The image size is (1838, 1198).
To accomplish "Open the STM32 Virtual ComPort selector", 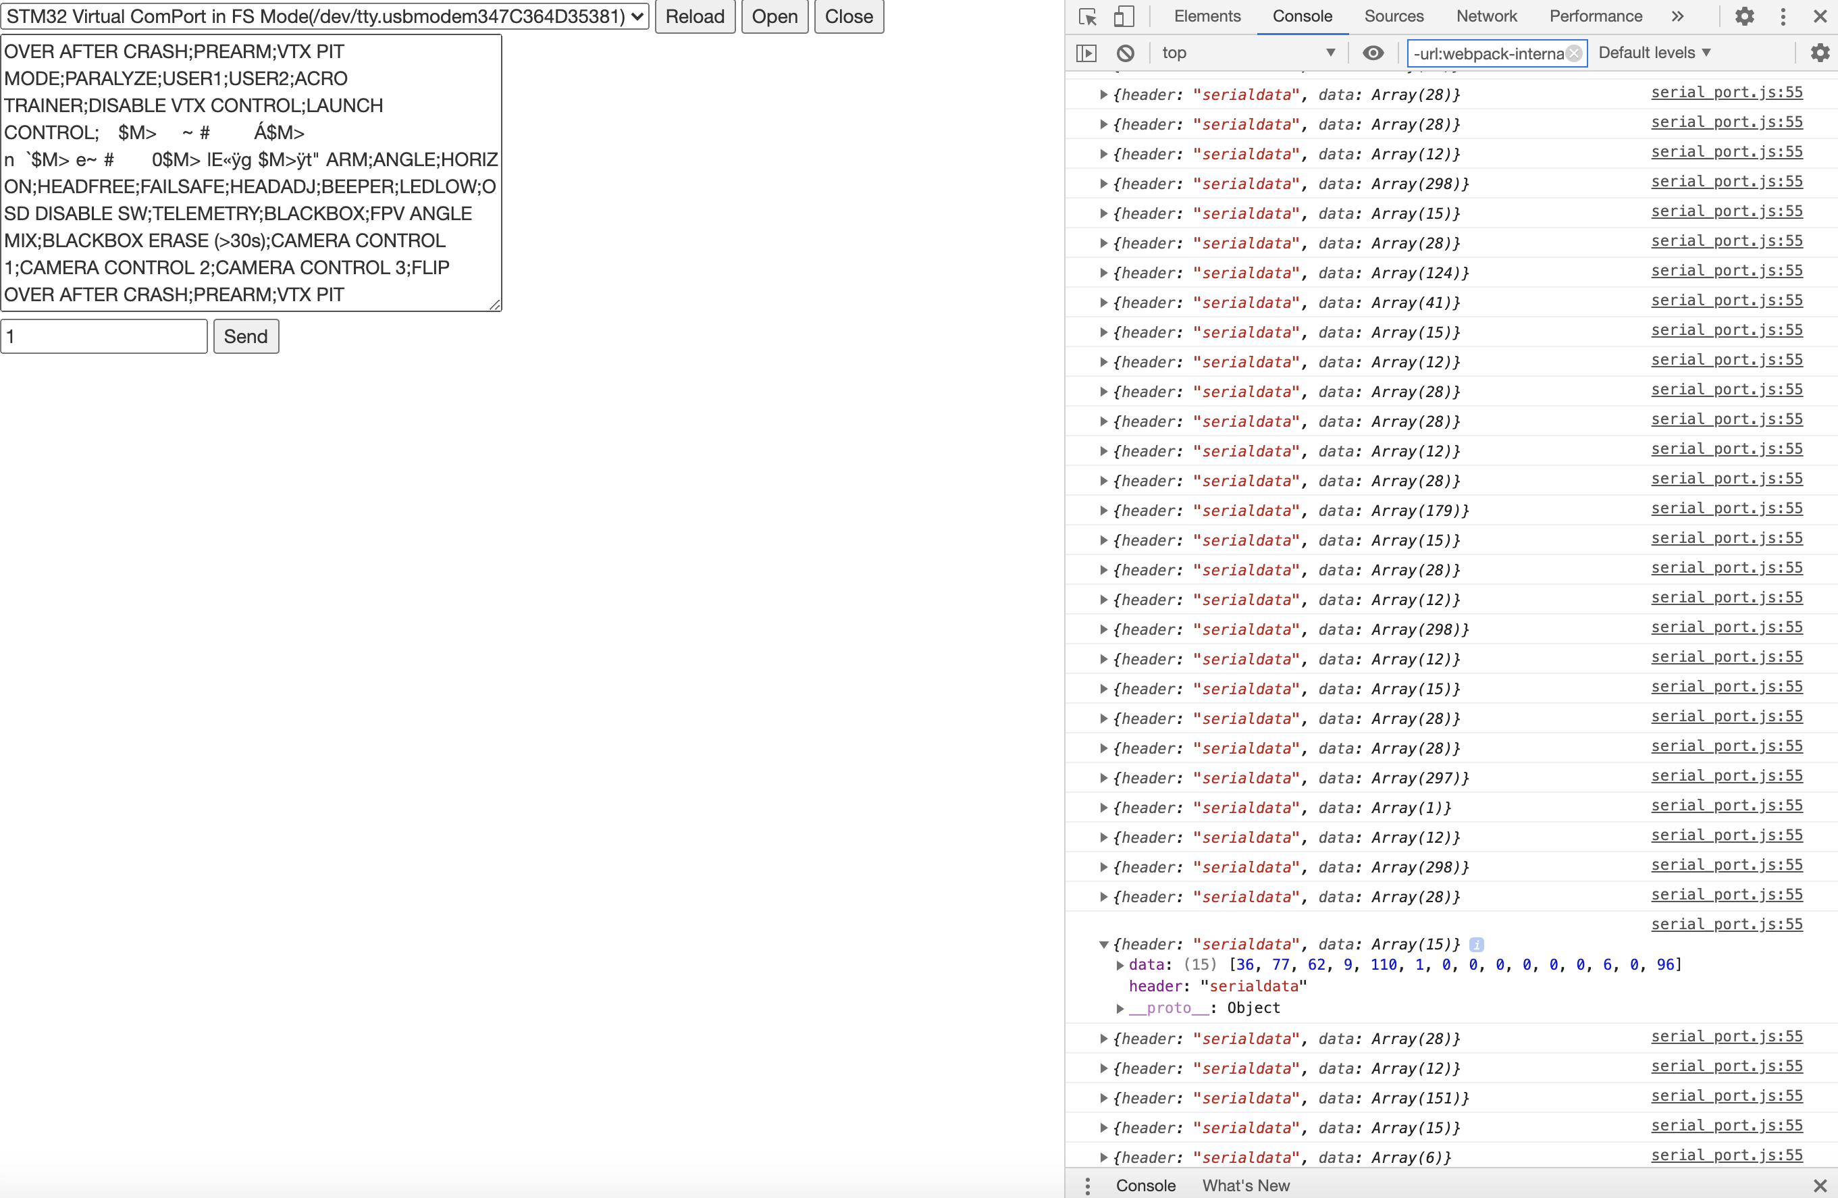I will click(x=324, y=16).
